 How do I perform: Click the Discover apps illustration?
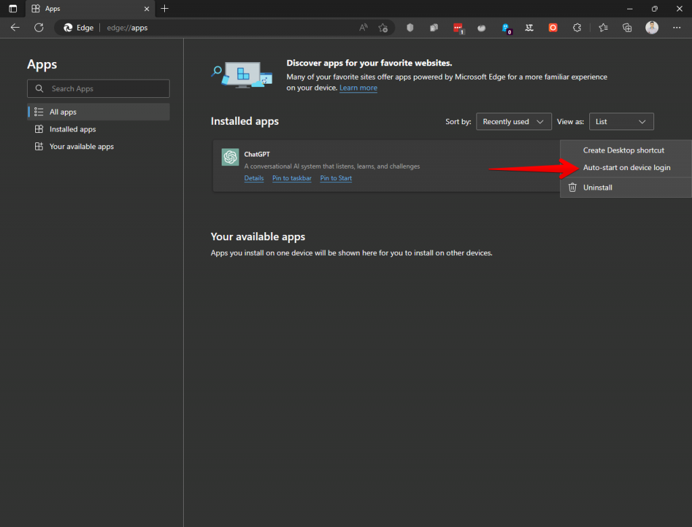(242, 75)
